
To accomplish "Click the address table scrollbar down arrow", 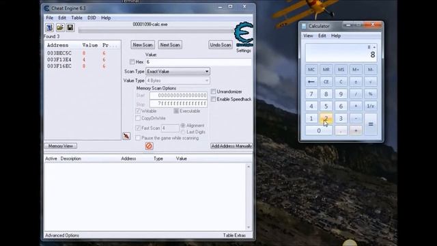I will coord(249,228).
